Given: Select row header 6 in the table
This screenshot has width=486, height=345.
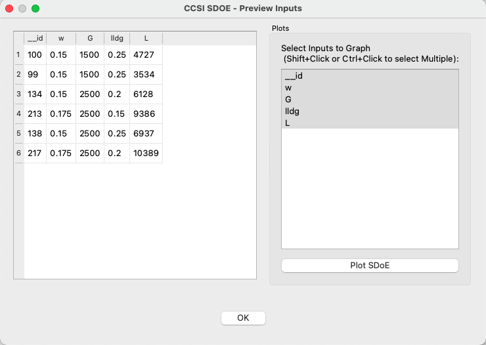Looking at the screenshot, I should tap(18, 153).
